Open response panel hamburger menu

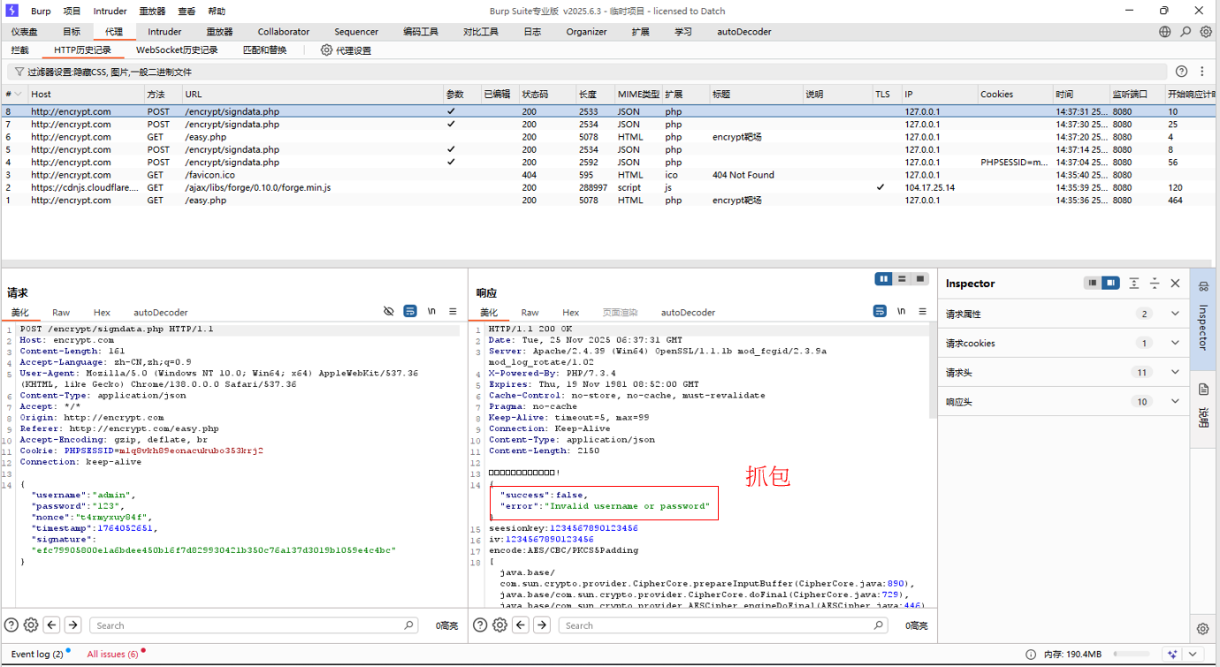click(923, 311)
